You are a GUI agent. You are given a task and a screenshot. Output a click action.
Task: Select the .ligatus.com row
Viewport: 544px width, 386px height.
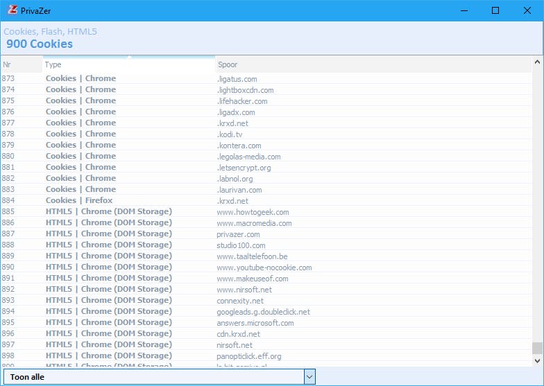[266, 79]
